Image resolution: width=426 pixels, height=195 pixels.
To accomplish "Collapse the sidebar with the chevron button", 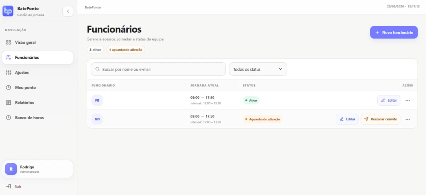I will 68,11.
